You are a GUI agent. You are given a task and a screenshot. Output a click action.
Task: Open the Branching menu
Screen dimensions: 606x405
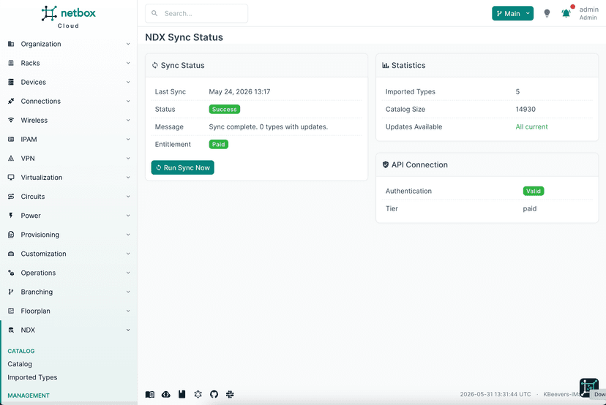[x=69, y=292]
